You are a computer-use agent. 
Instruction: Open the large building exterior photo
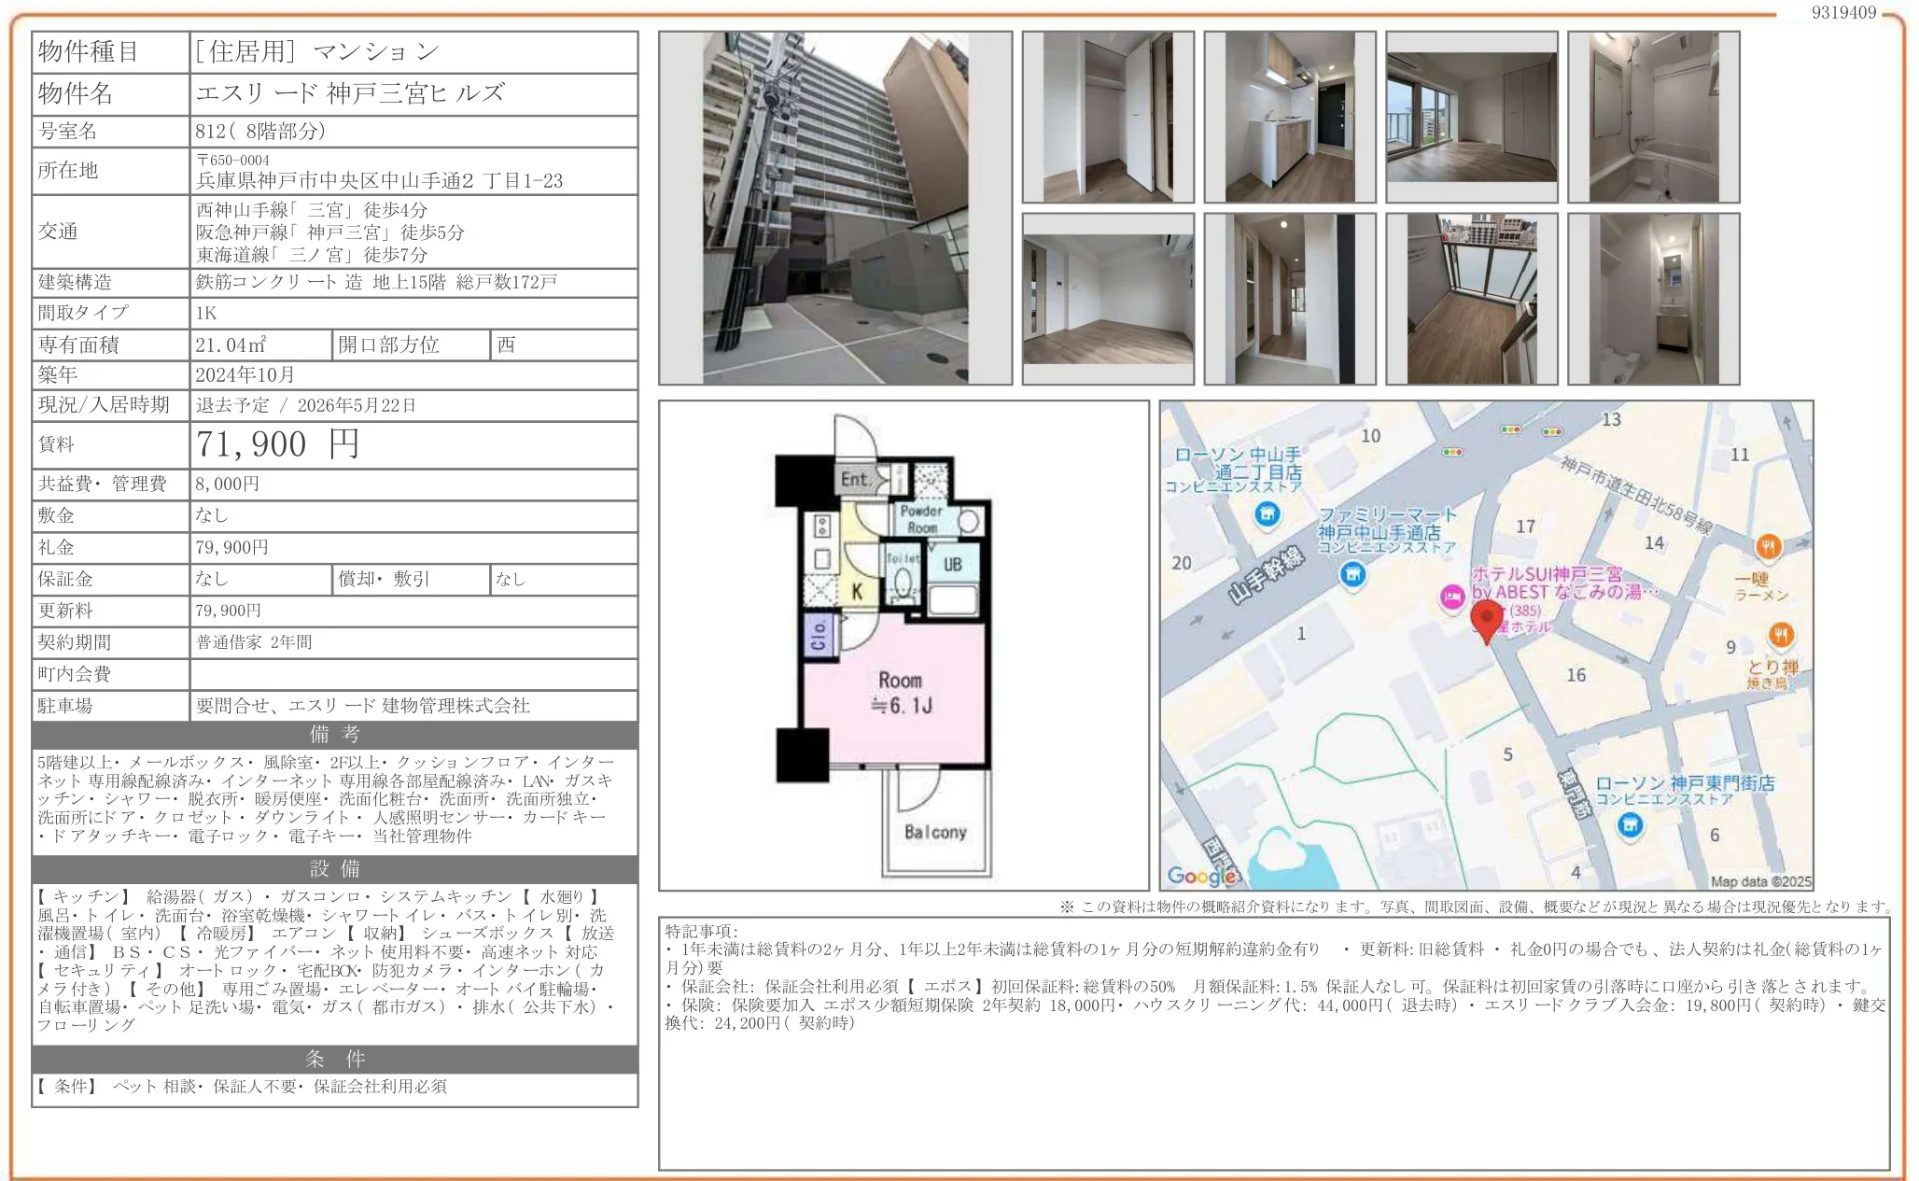tap(834, 208)
